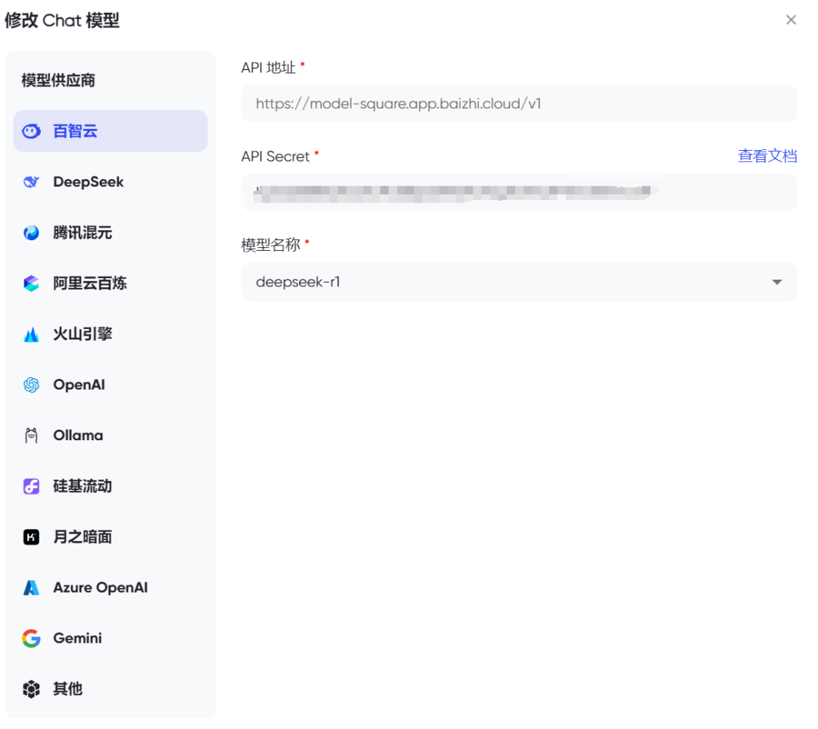Click the 月之暗面 black K icon
Screen dimensions: 818x729
31,537
